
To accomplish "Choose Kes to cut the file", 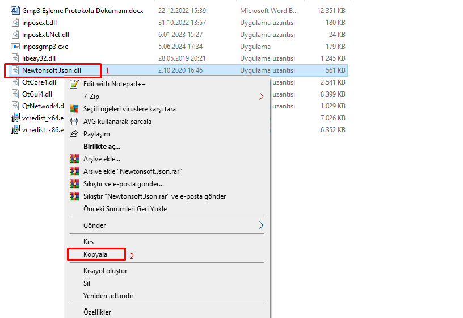I will point(89,242).
